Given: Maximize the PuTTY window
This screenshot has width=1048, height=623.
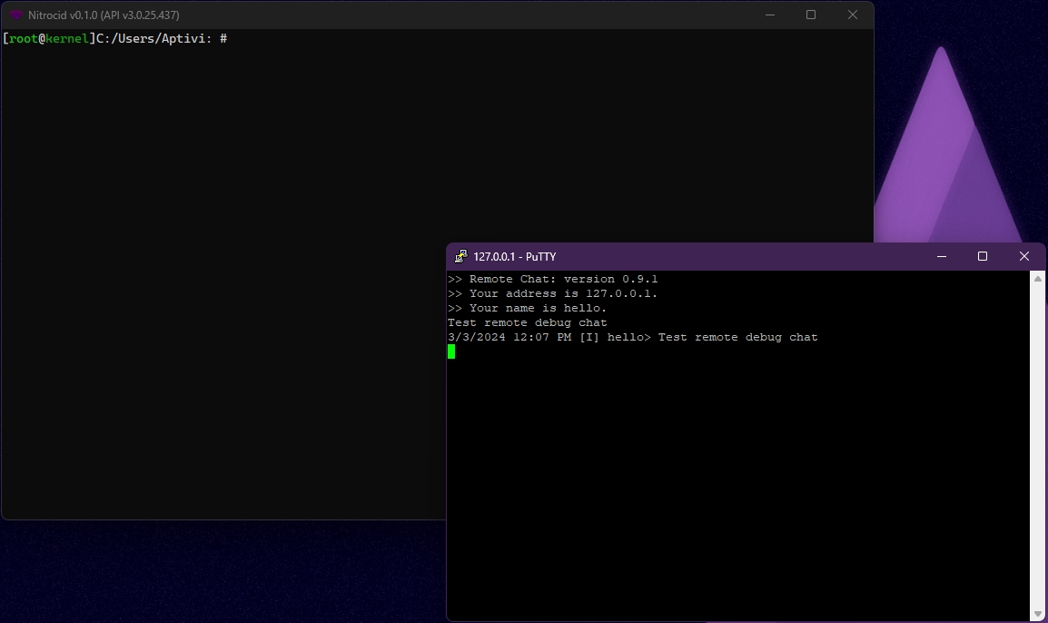Looking at the screenshot, I should pos(982,257).
